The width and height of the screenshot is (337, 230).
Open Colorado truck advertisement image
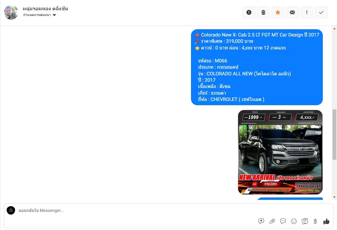click(x=280, y=152)
